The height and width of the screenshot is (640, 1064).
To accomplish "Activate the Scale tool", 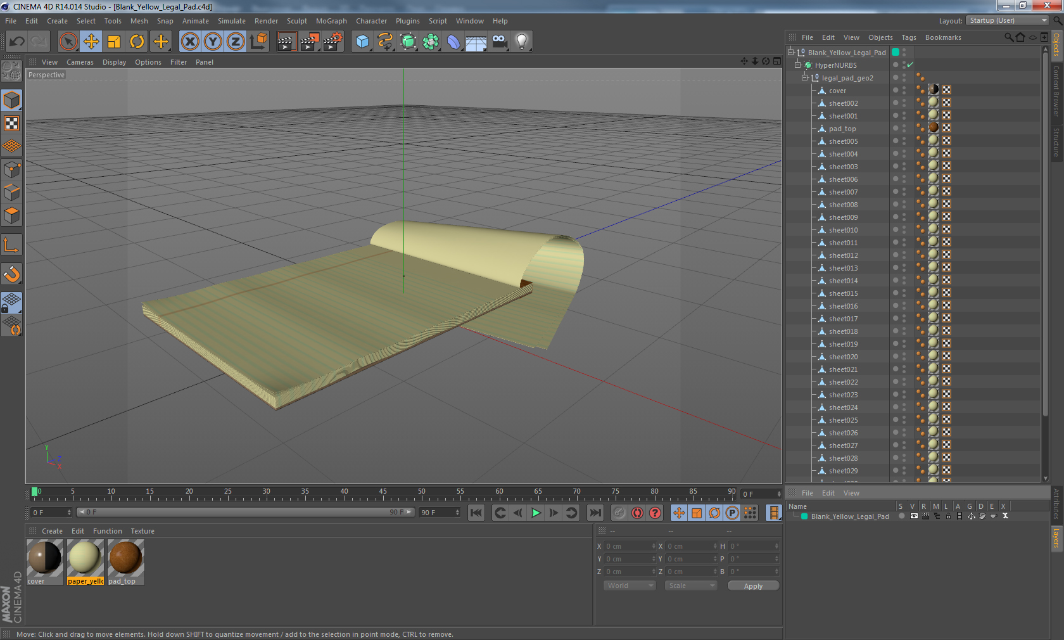I will (x=114, y=42).
